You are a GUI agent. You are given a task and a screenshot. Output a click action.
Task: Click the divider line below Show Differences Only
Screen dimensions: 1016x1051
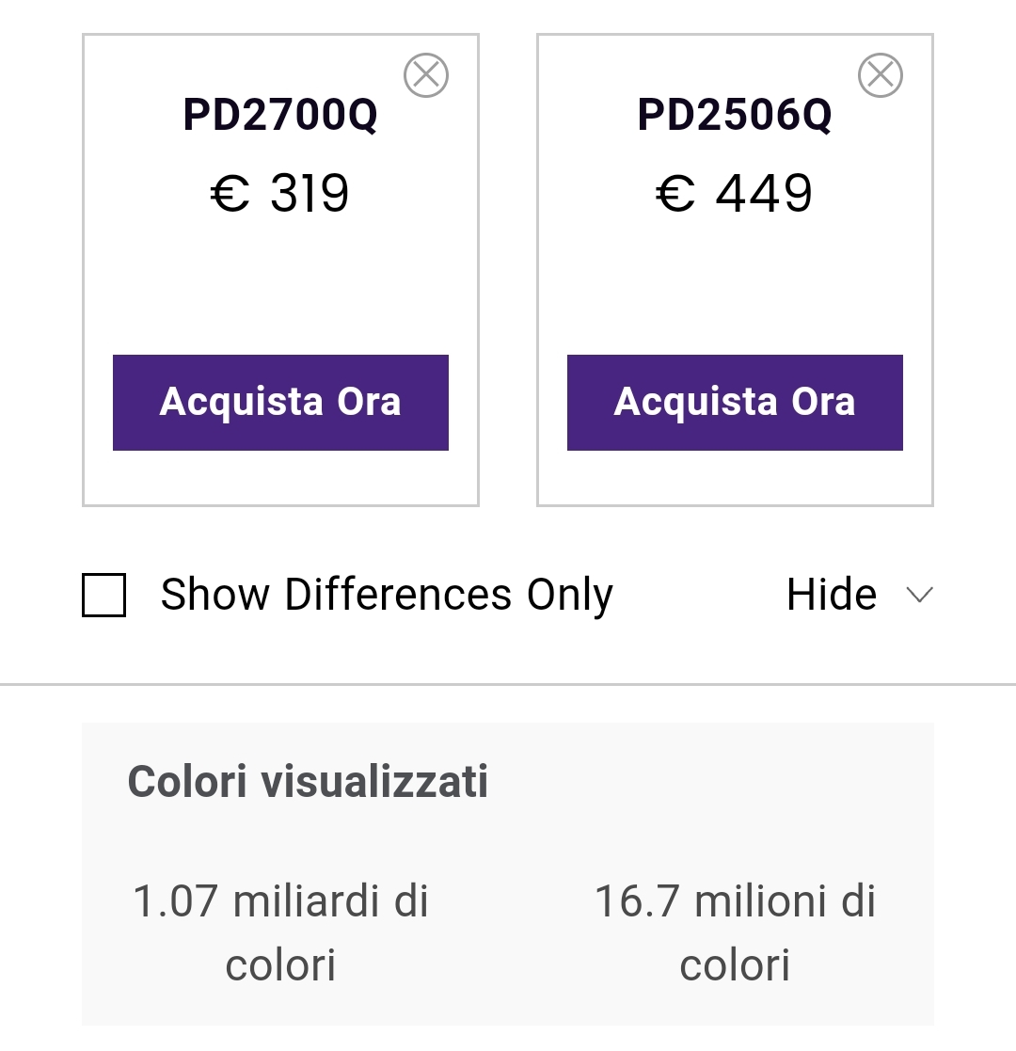(x=508, y=684)
